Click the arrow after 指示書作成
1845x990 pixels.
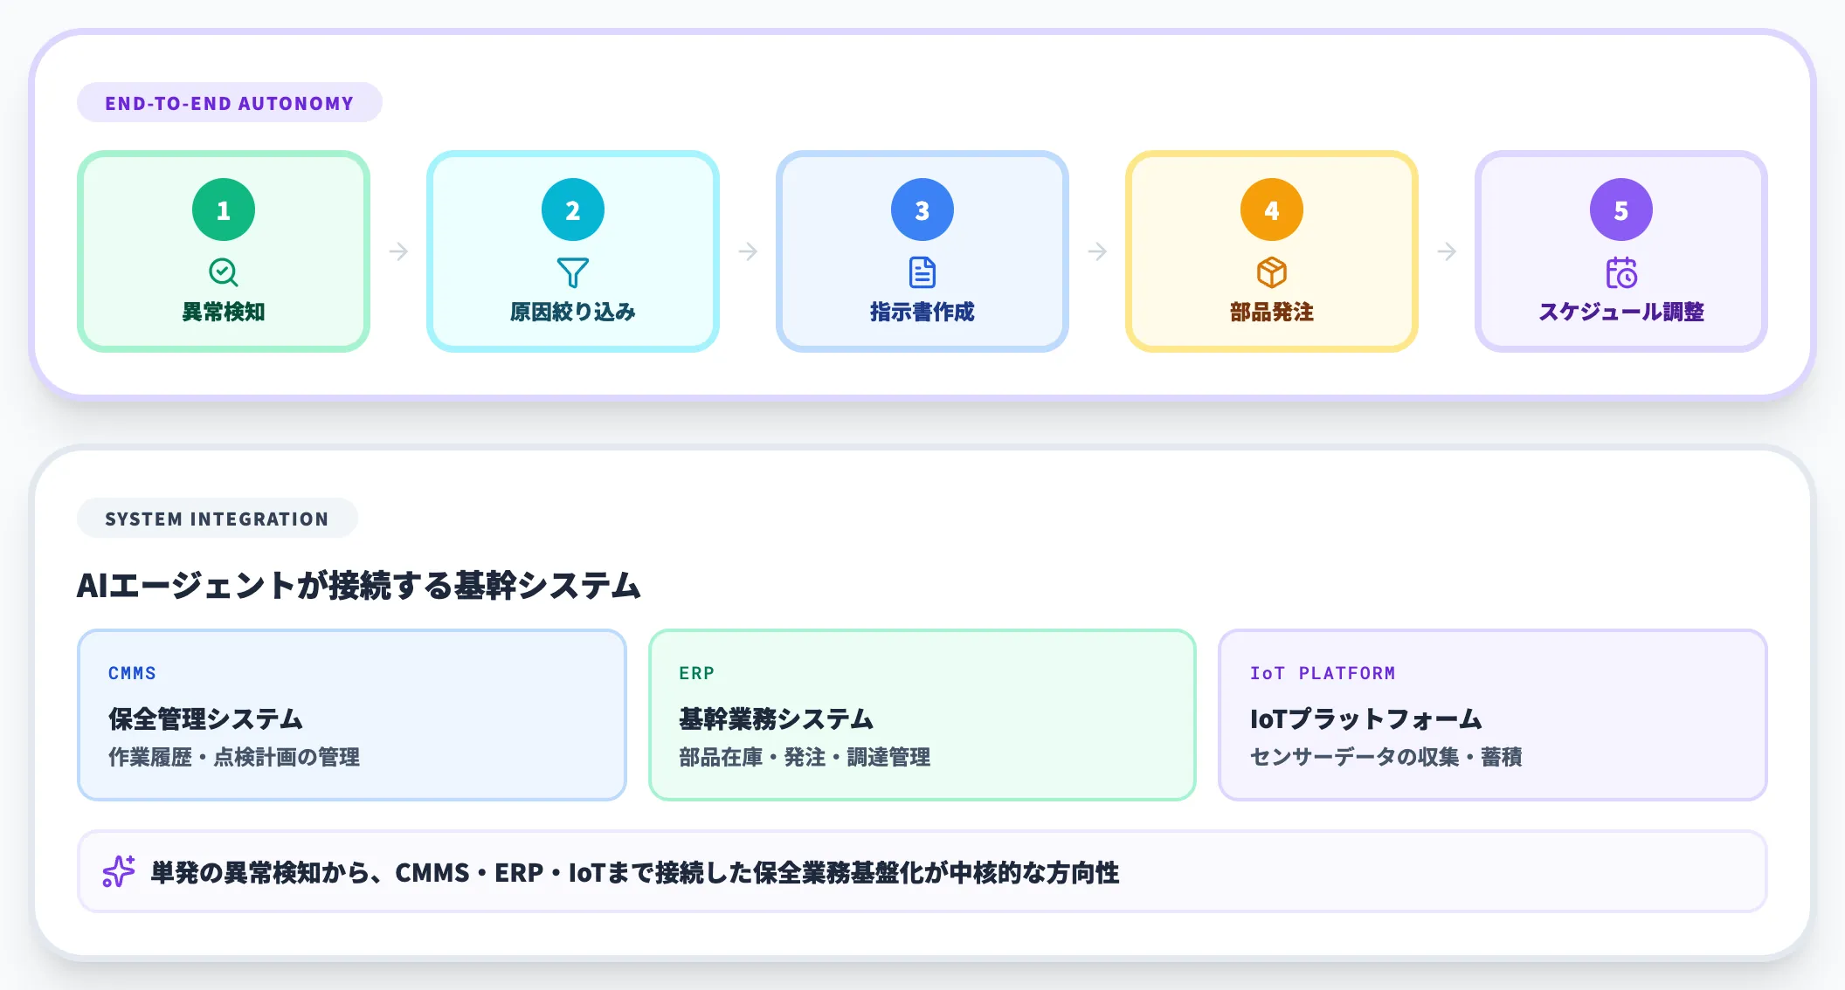pyautogui.click(x=1097, y=251)
